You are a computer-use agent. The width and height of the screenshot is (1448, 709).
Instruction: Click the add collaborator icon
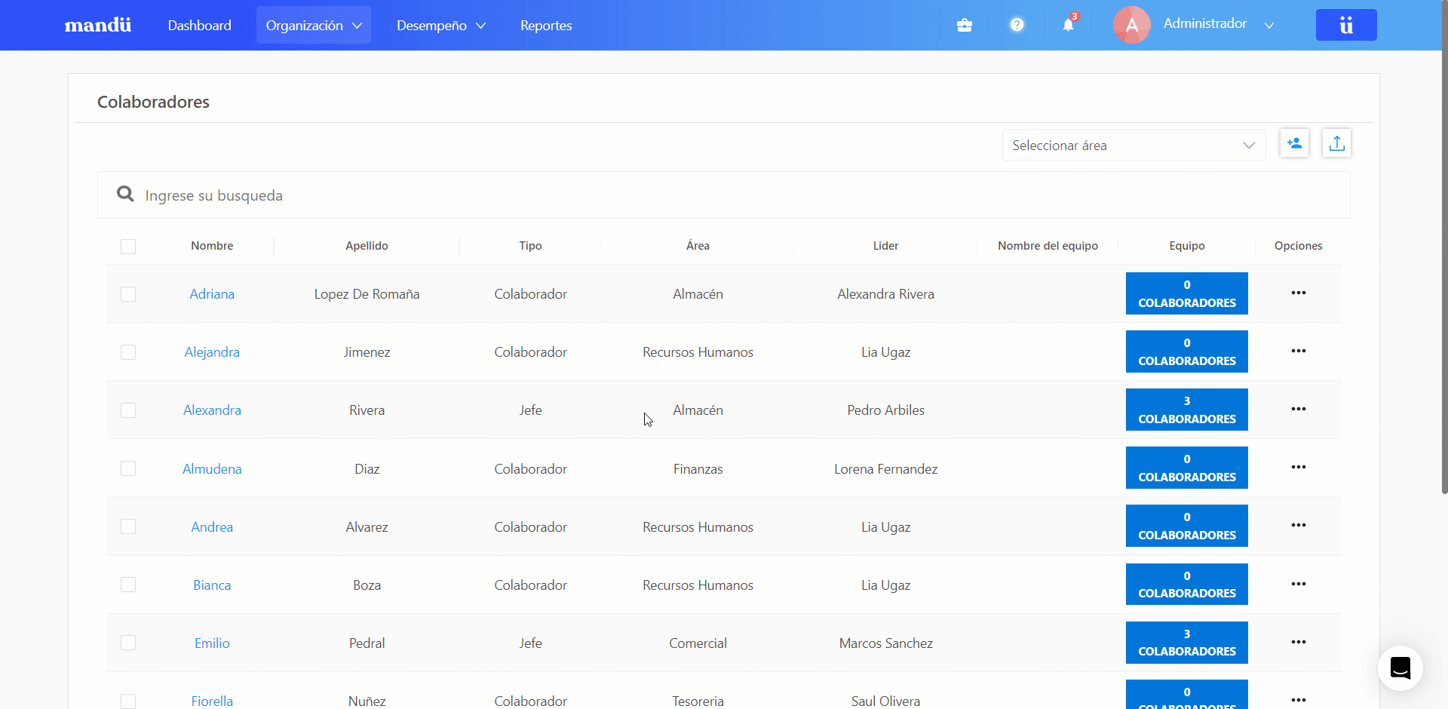tap(1294, 143)
